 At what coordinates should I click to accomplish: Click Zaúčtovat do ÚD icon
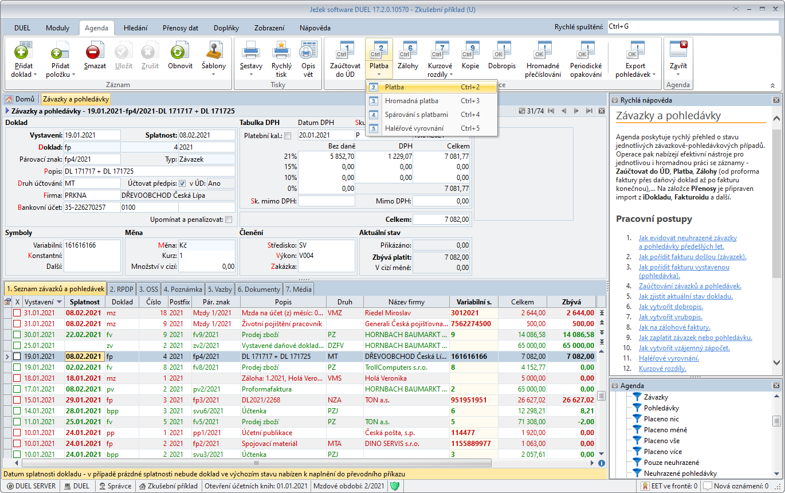click(x=346, y=51)
